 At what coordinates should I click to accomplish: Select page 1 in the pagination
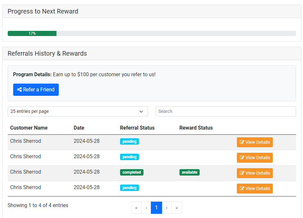pyautogui.click(x=156, y=208)
